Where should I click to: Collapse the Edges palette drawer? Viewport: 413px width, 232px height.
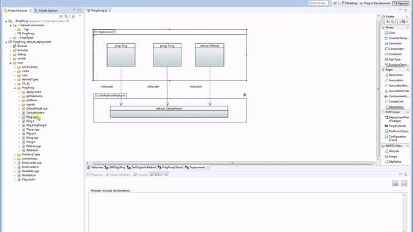396,70
